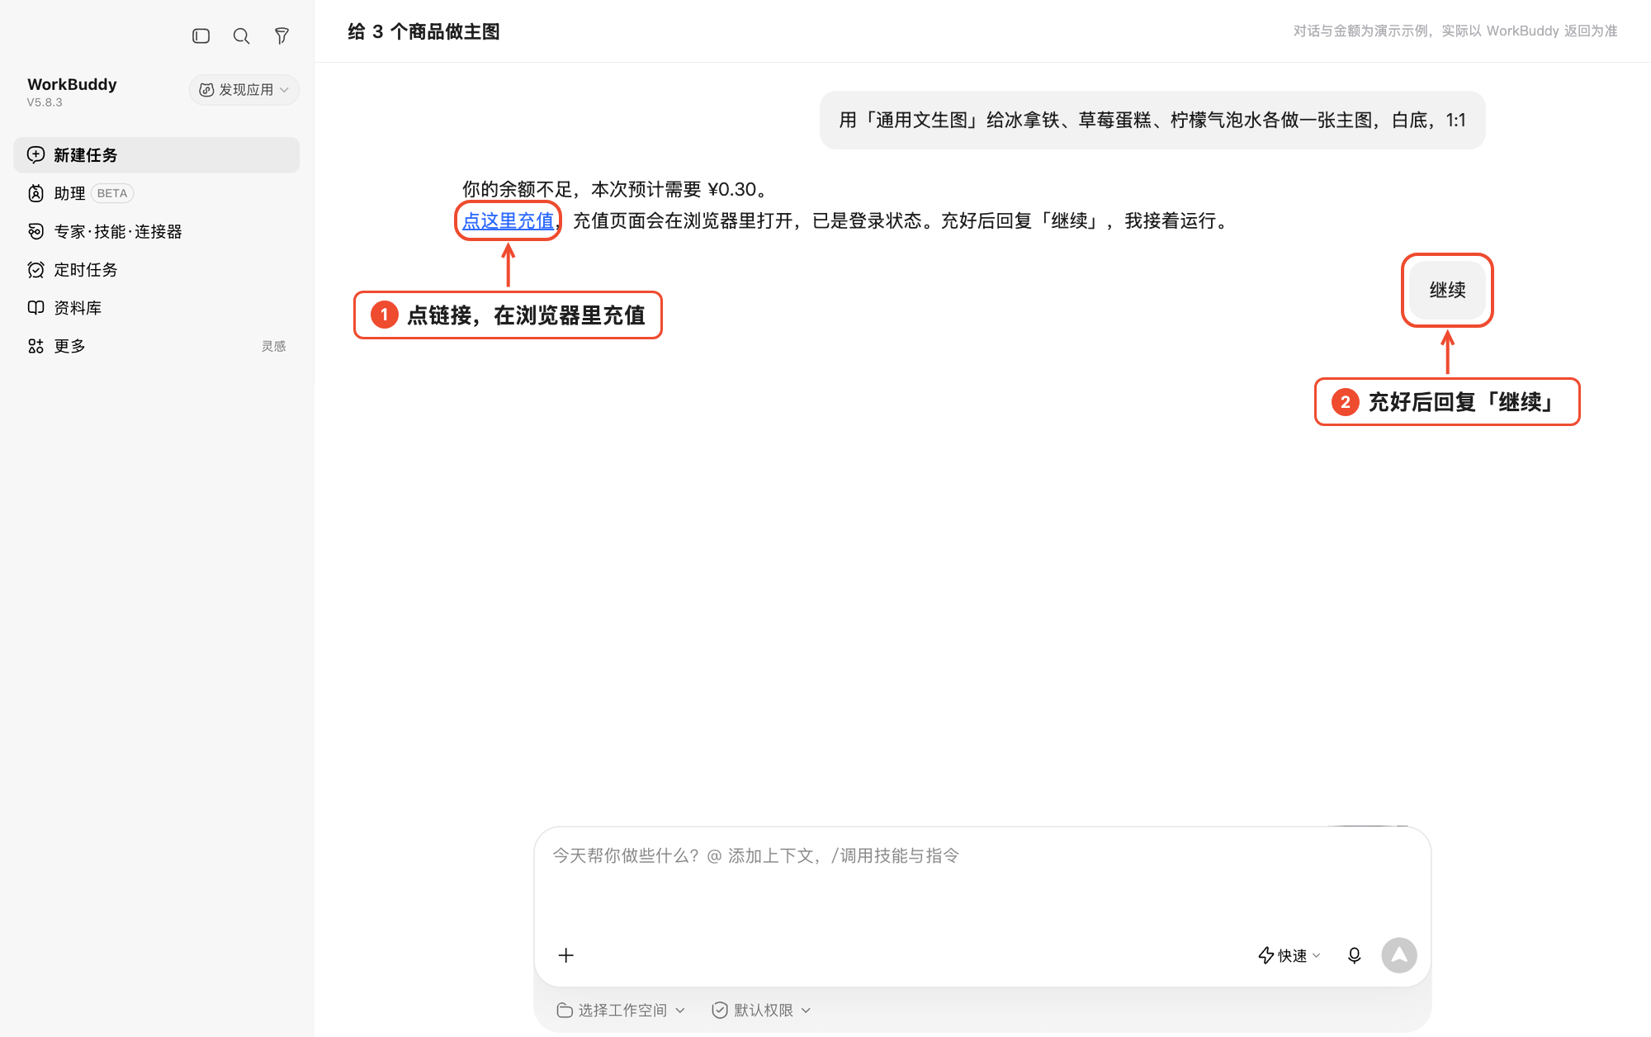Screen dimensions: 1651x1037
Task: Click the WorkBuddy app name
Action: (72, 84)
